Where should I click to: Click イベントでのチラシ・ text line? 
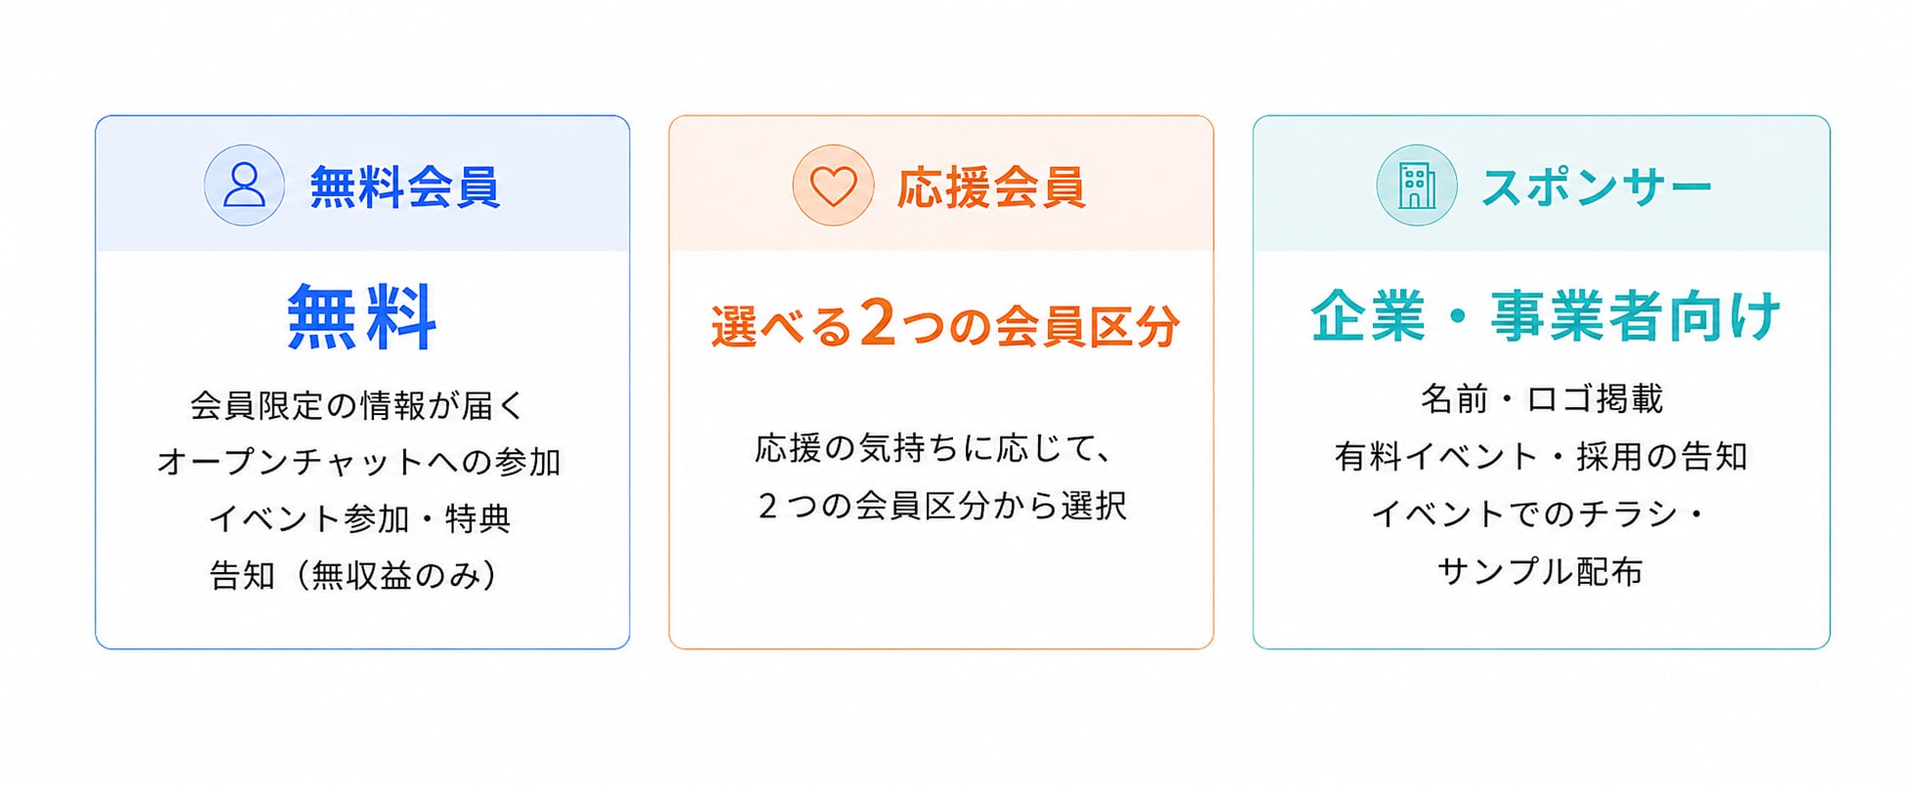pyautogui.click(x=1539, y=514)
